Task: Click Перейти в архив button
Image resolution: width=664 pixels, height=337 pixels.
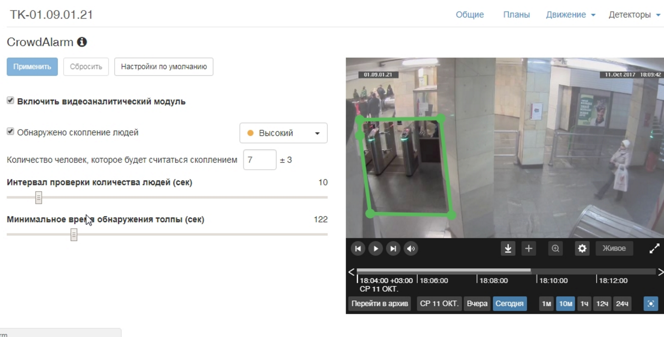Action: point(380,304)
